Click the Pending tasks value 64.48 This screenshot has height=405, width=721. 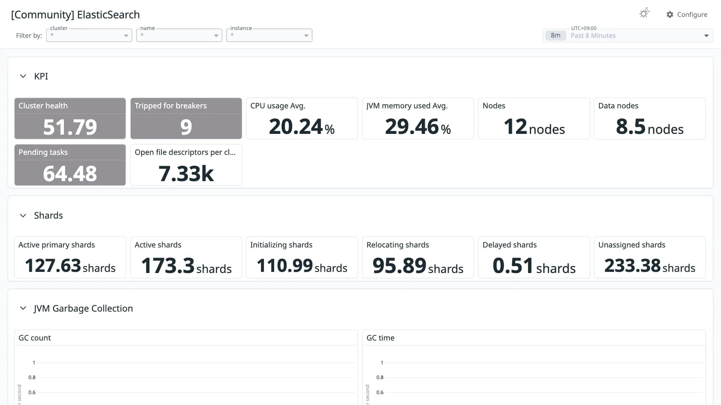70,174
